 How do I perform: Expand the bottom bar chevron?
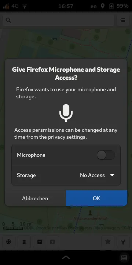(x=66, y=257)
